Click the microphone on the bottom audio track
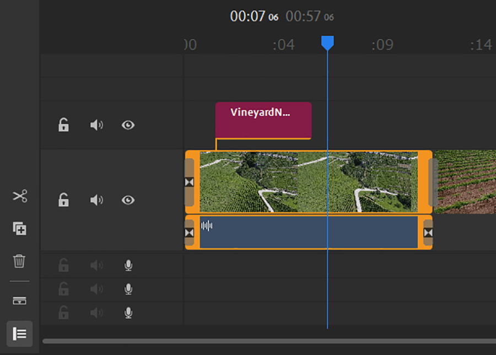This screenshot has height=355, width=496. (x=128, y=313)
